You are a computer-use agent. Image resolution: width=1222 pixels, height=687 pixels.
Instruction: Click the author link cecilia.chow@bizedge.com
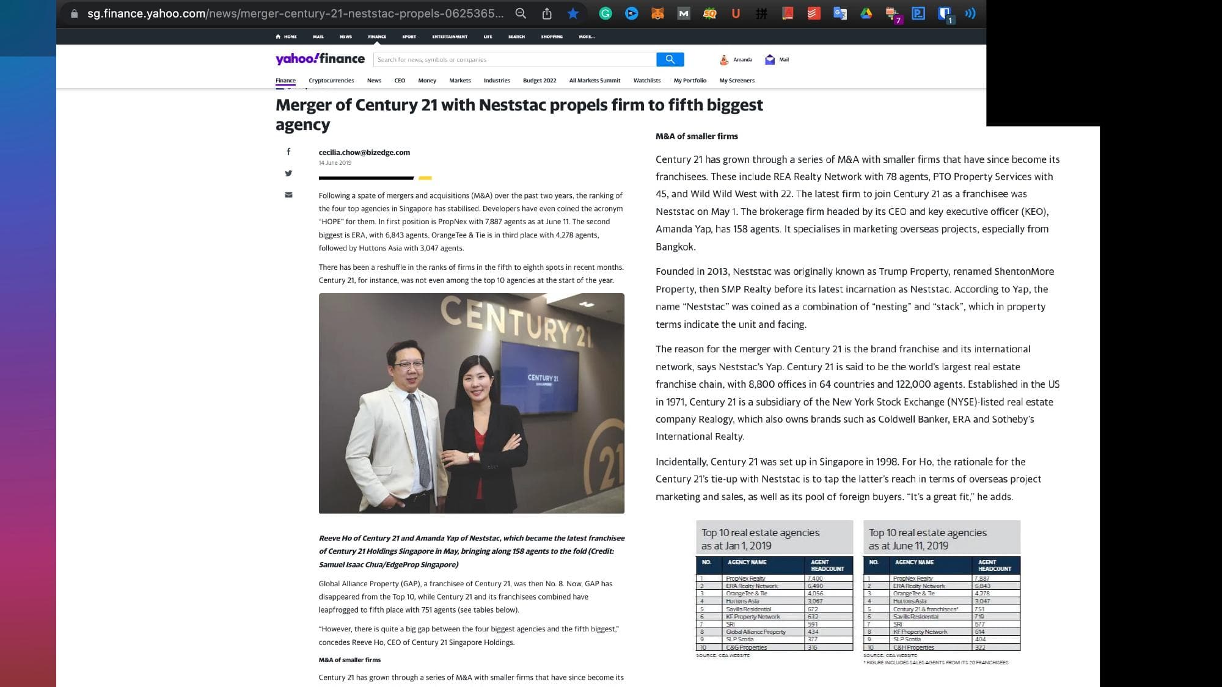coord(364,153)
